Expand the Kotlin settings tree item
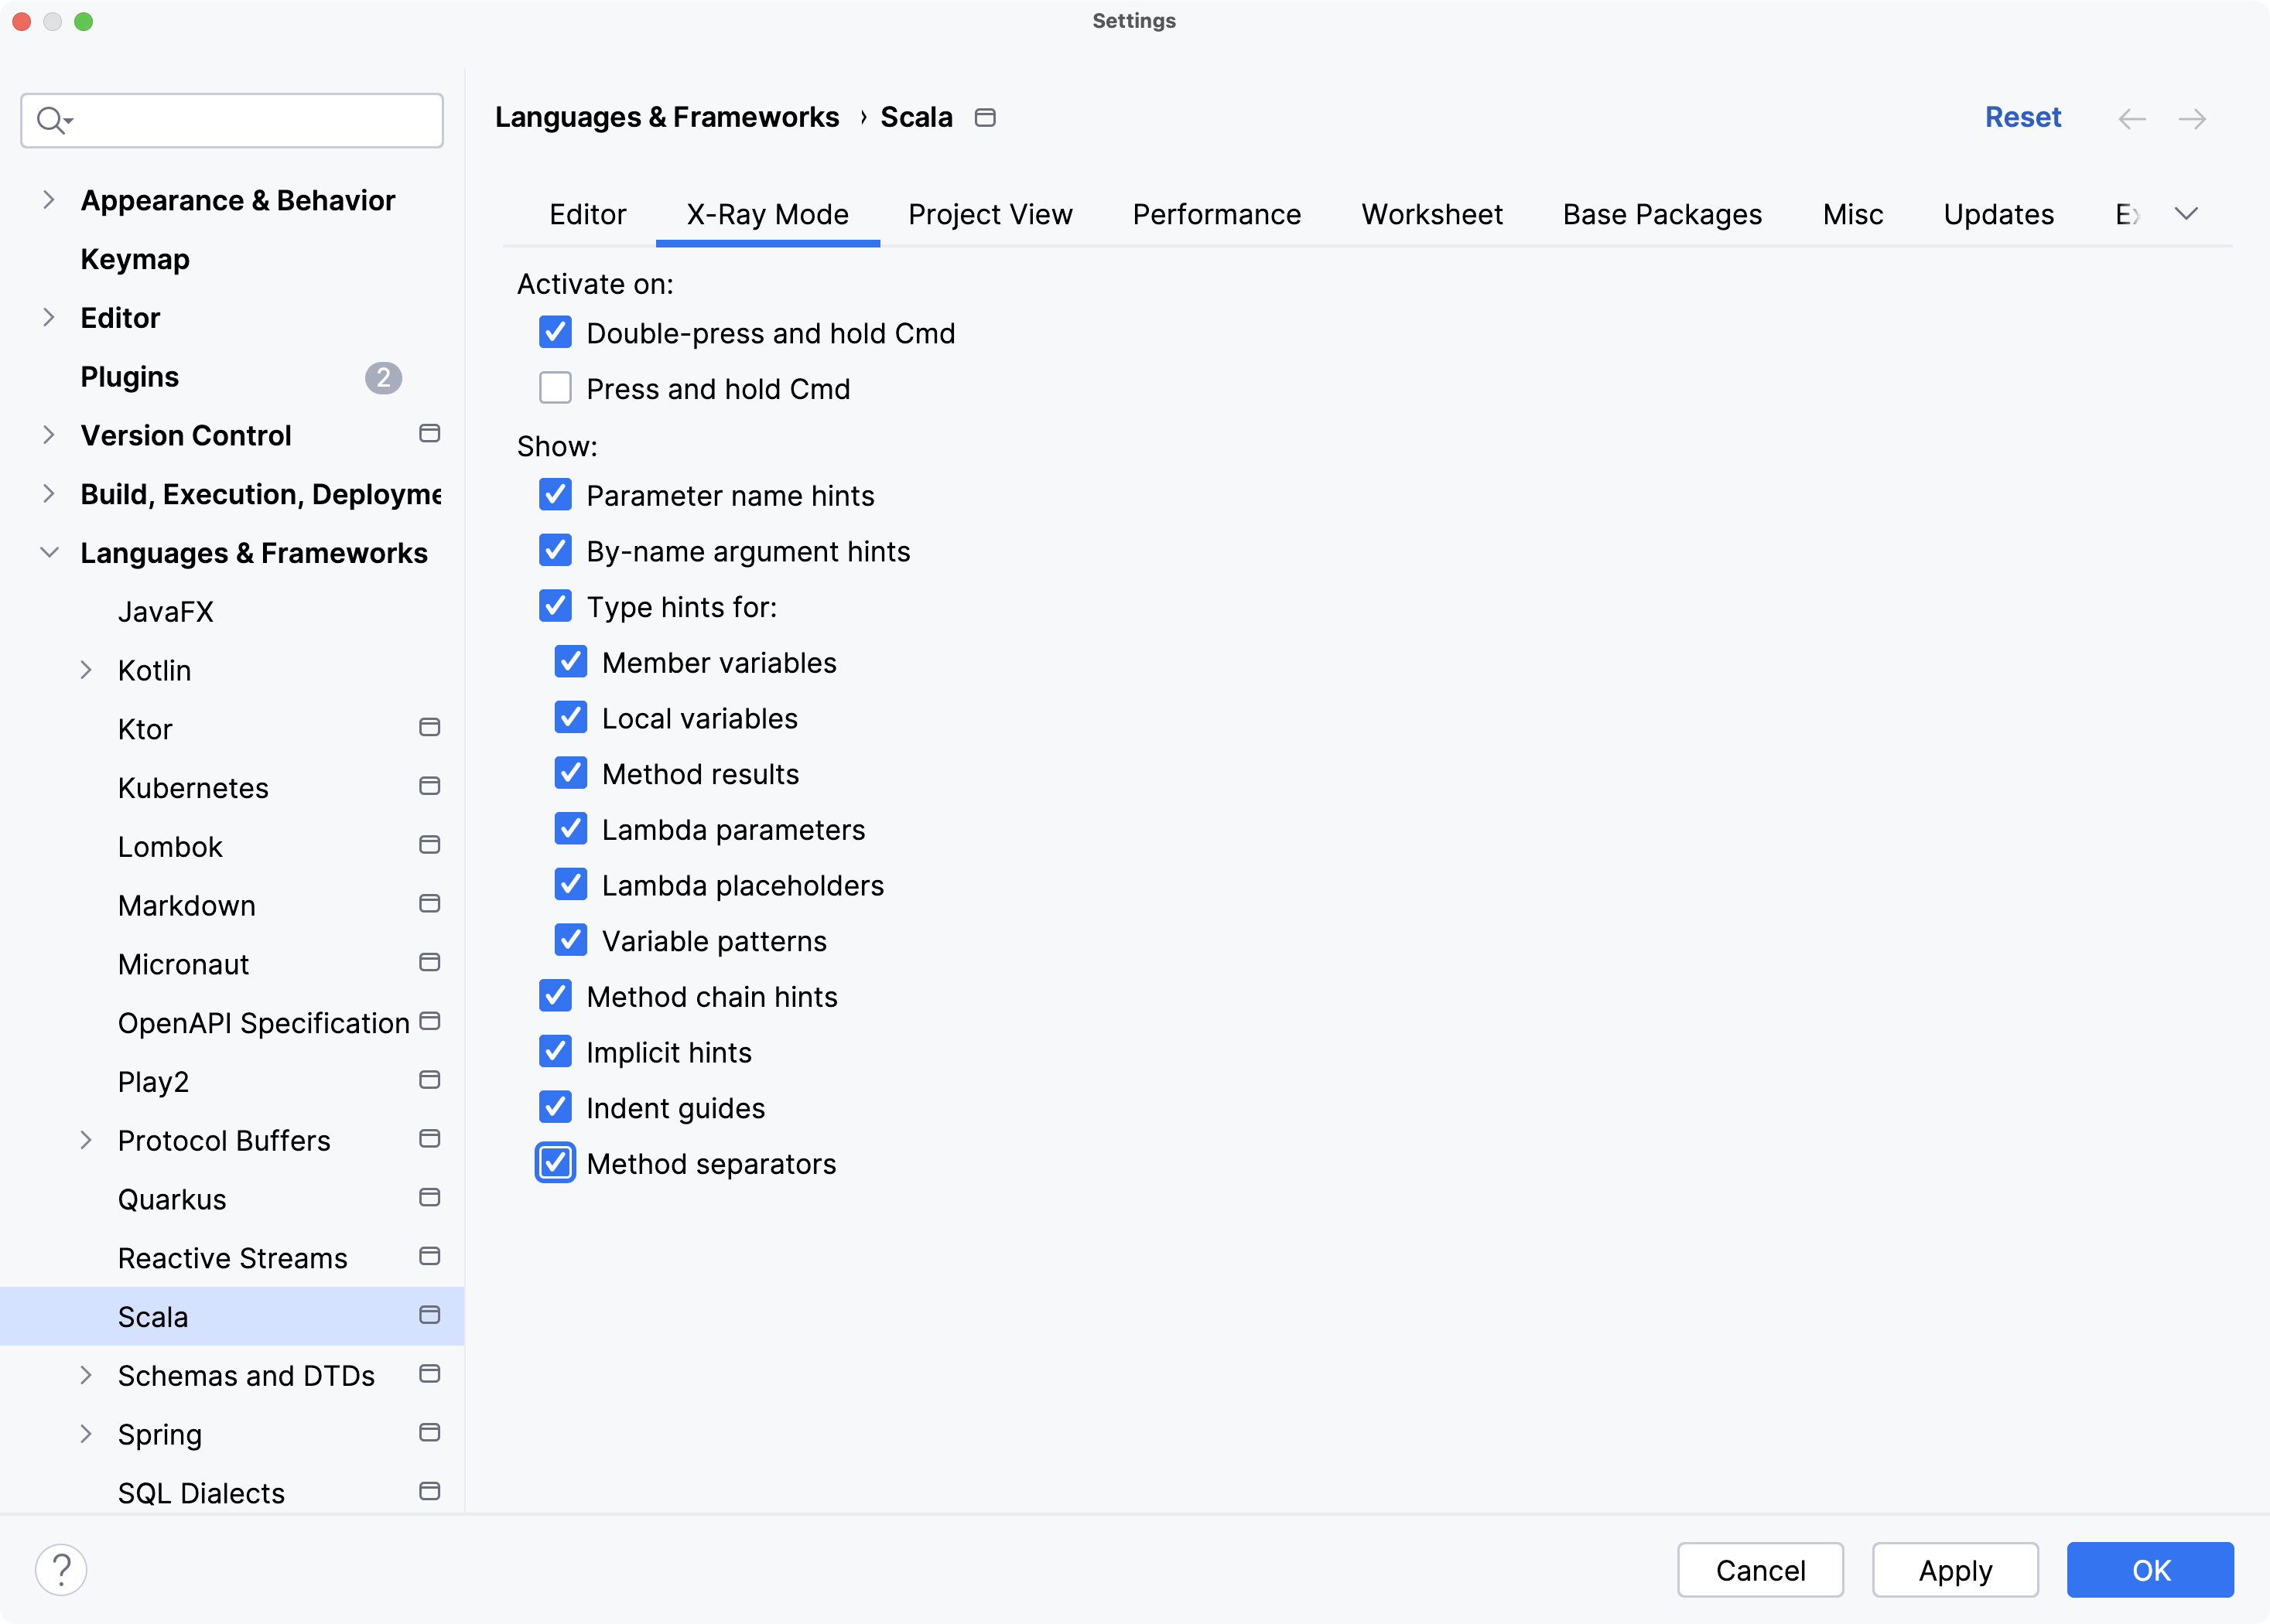 tap(88, 670)
